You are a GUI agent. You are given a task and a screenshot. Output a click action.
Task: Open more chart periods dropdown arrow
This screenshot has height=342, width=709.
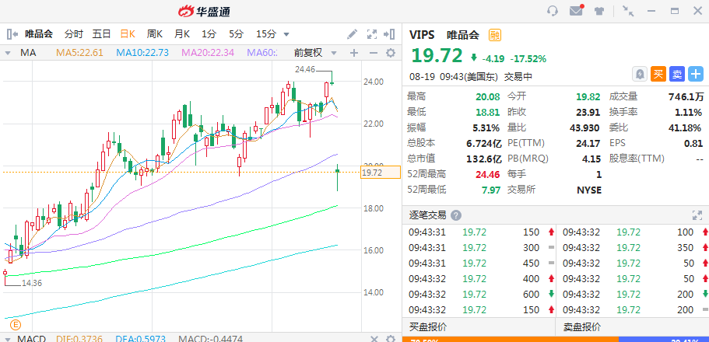(286, 34)
